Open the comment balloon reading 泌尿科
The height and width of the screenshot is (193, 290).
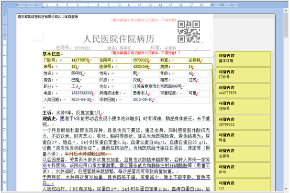click(243, 154)
